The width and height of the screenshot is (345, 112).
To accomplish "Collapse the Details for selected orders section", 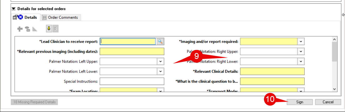I will 14,9.
